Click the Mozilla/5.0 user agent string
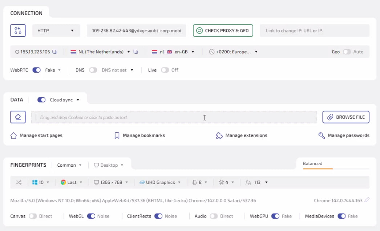 click(x=133, y=200)
